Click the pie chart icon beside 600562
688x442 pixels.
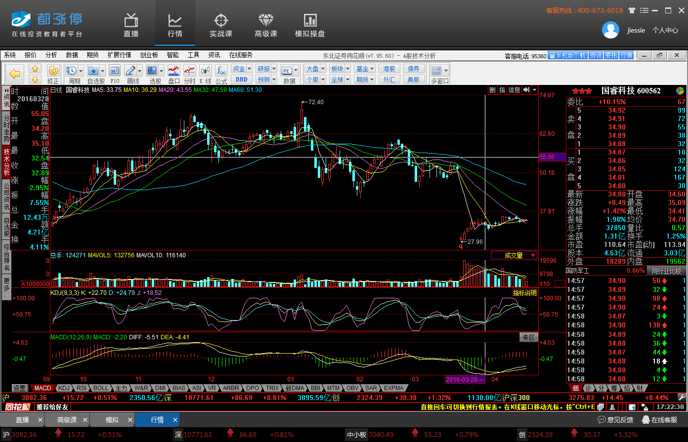pyautogui.click(x=680, y=91)
